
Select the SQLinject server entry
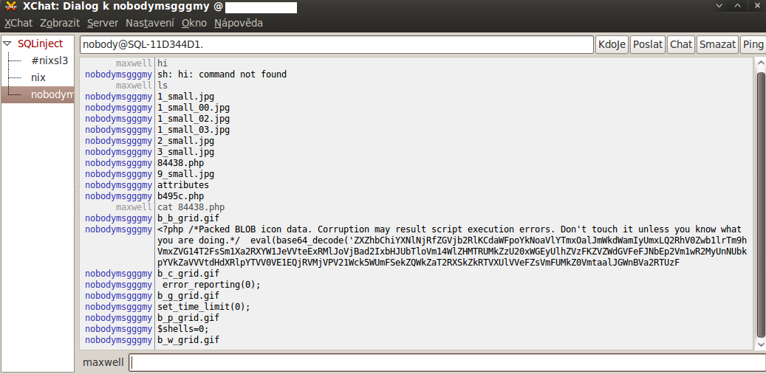click(40, 44)
